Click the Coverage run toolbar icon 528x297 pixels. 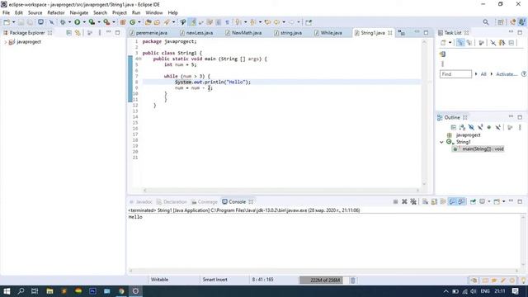point(92,22)
